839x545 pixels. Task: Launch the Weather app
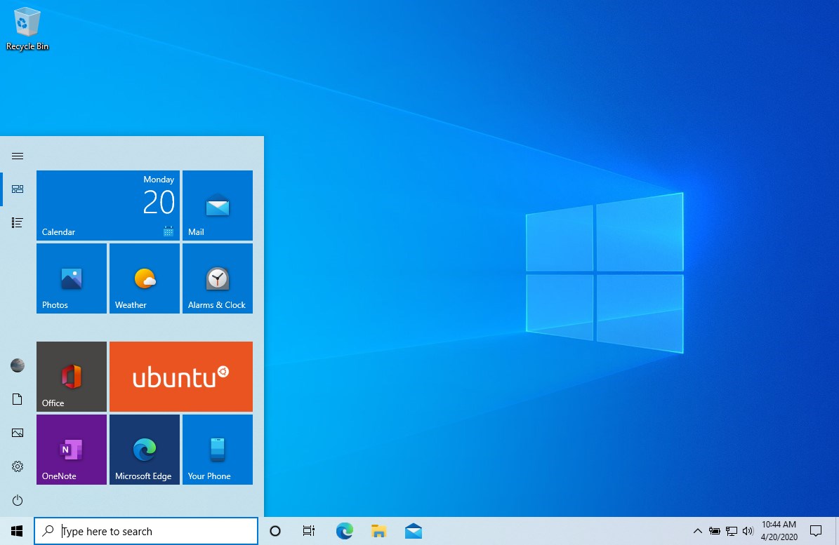pos(144,278)
